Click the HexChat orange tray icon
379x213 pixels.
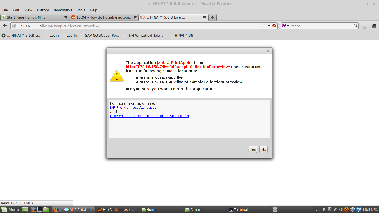pos(347,209)
